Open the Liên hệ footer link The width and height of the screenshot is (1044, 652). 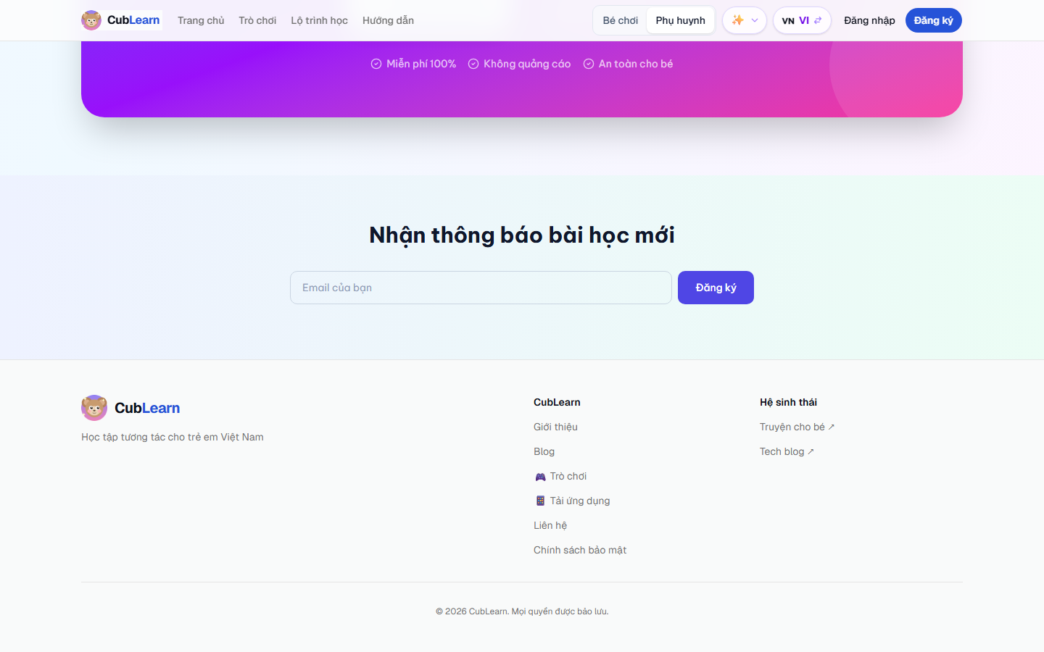[550, 525]
